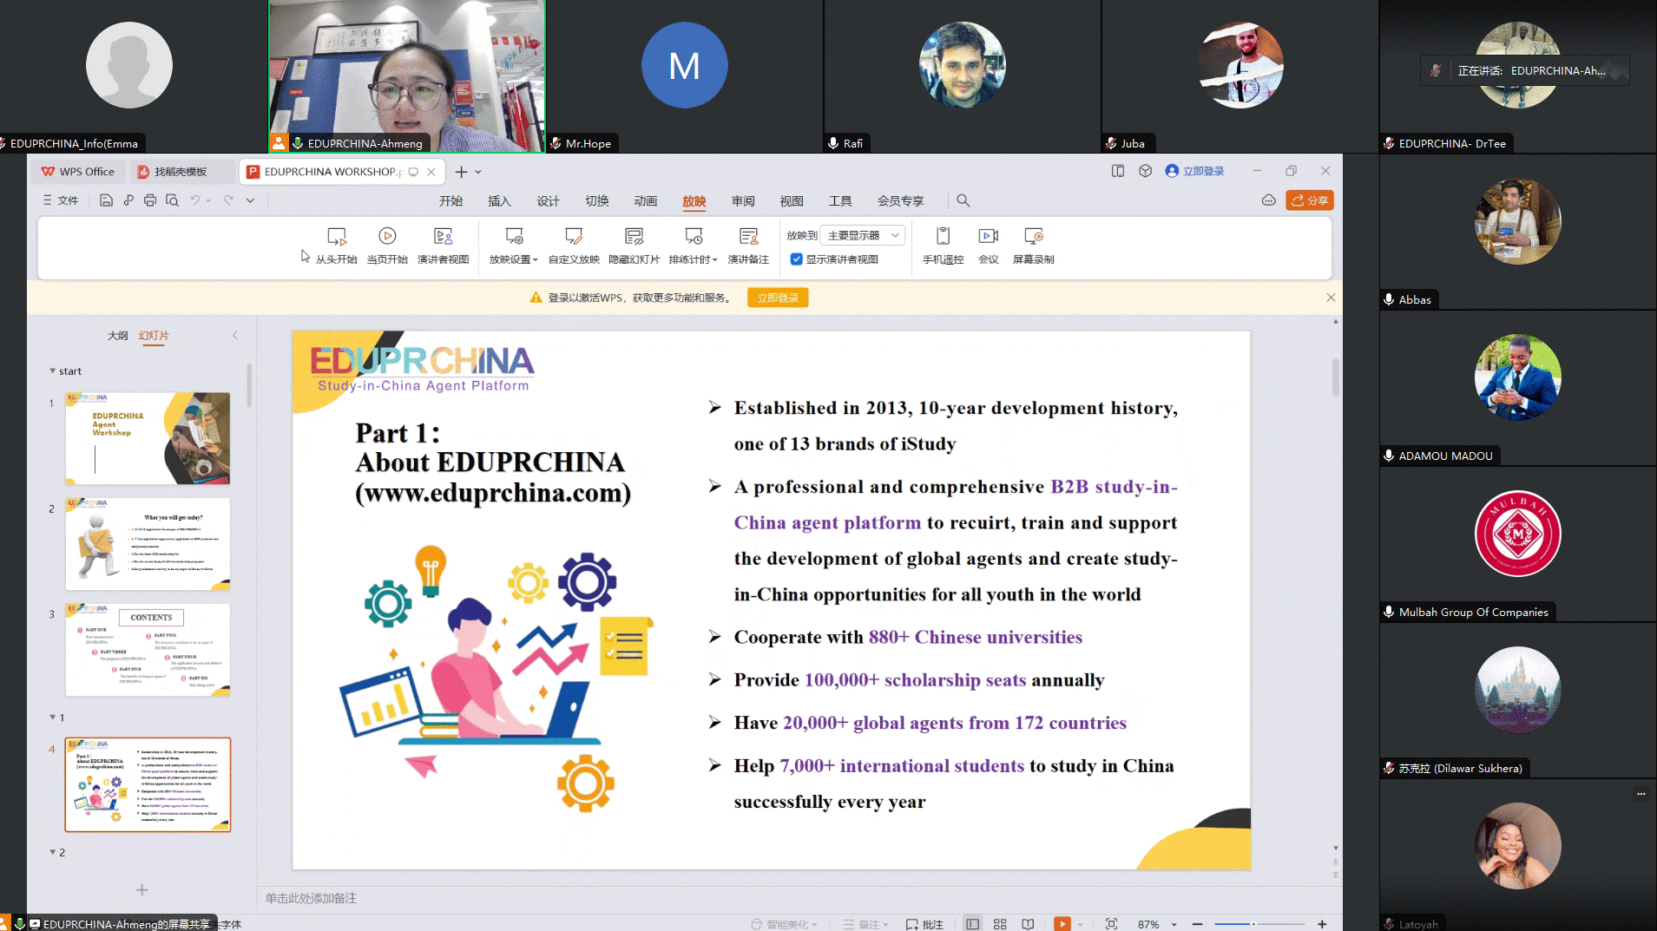Click the vertical scrollbar of slide area
Image resolution: width=1657 pixels, height=931 pixels.
pos(1335,377)
